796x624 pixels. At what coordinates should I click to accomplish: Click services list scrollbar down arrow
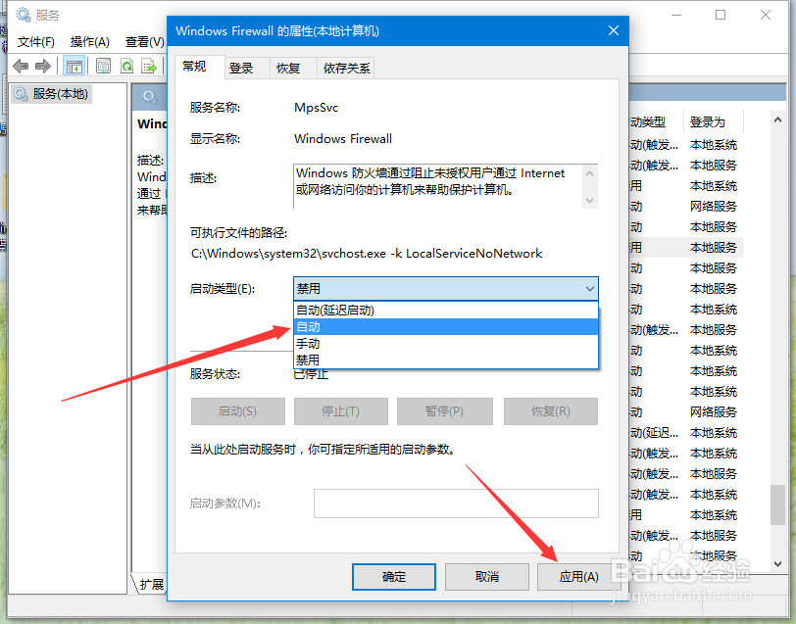click(x=777, y=563)
